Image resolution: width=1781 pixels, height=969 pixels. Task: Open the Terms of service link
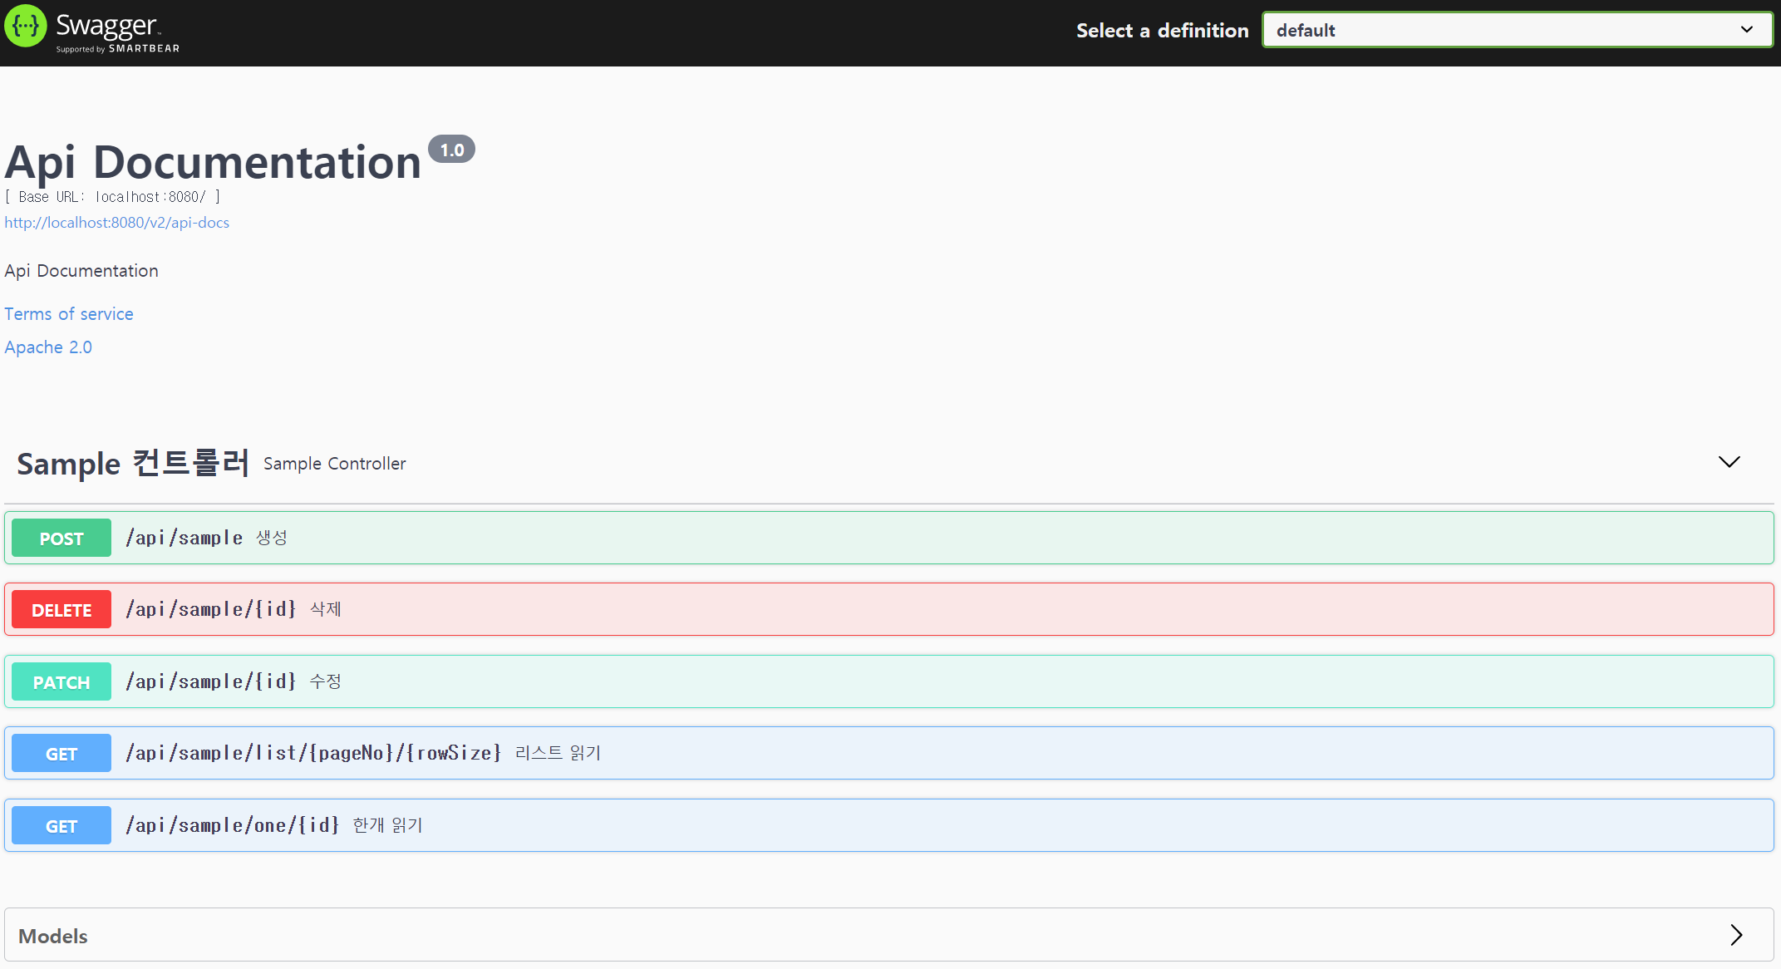[x=69, y=313]
